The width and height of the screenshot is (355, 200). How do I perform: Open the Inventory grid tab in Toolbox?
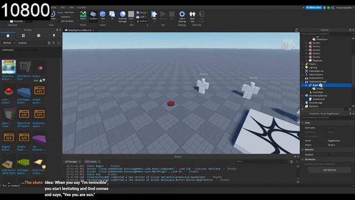click(x=23, y=36)
